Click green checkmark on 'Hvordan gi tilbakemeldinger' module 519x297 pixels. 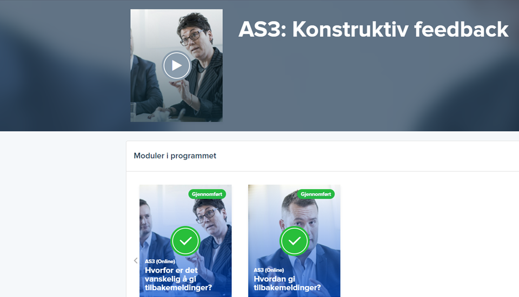(294, 241)
